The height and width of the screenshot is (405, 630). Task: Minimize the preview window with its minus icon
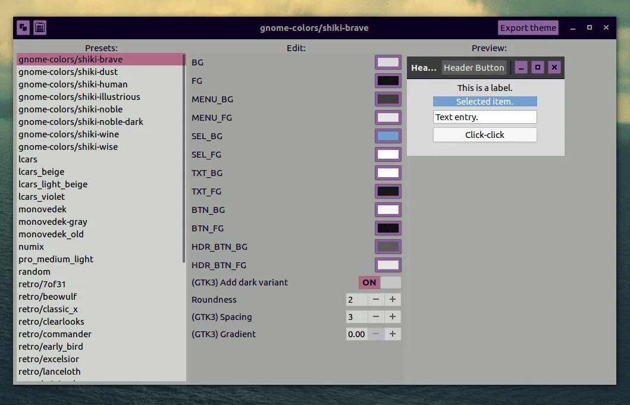(521, 68)
